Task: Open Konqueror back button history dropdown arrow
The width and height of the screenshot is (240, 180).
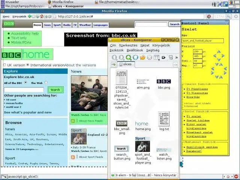Action: (x=117, y=60)
